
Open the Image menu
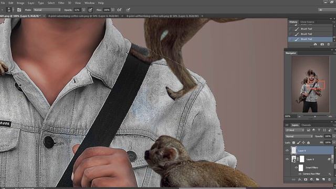coord(20,3)
